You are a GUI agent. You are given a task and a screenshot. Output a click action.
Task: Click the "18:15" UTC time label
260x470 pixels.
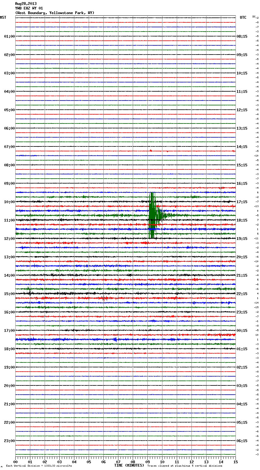[x=242, y=220]
